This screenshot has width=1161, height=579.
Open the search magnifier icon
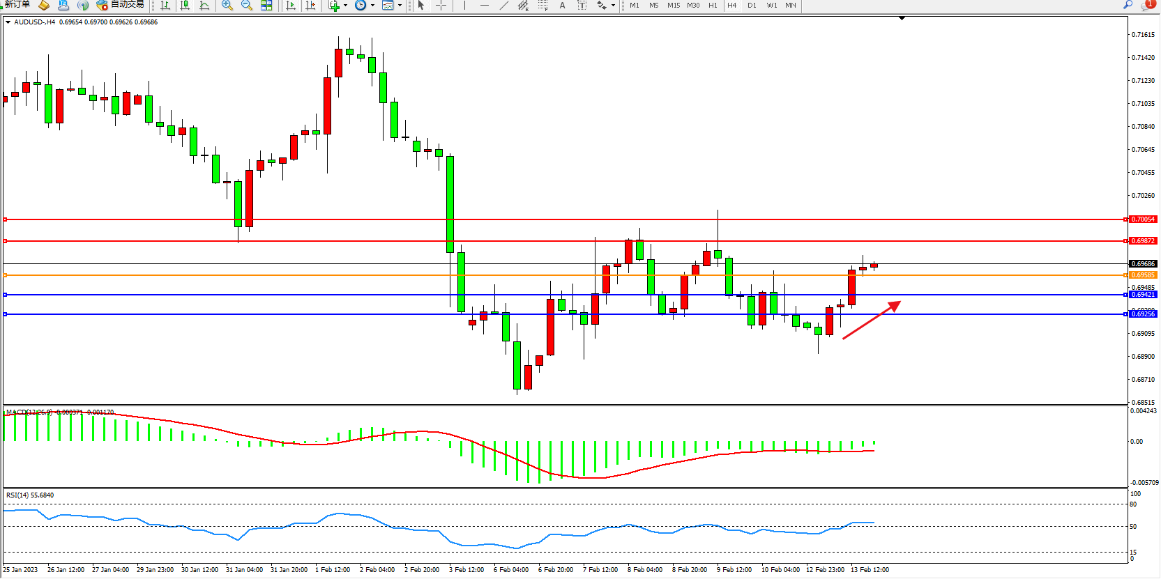tap(1128, 5)
